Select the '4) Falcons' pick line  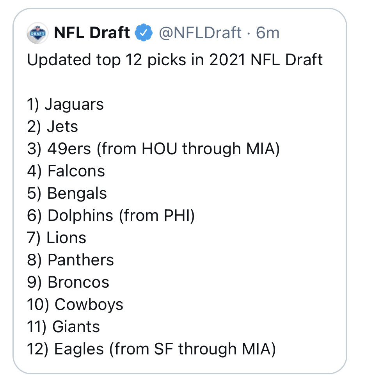(66, 171)
